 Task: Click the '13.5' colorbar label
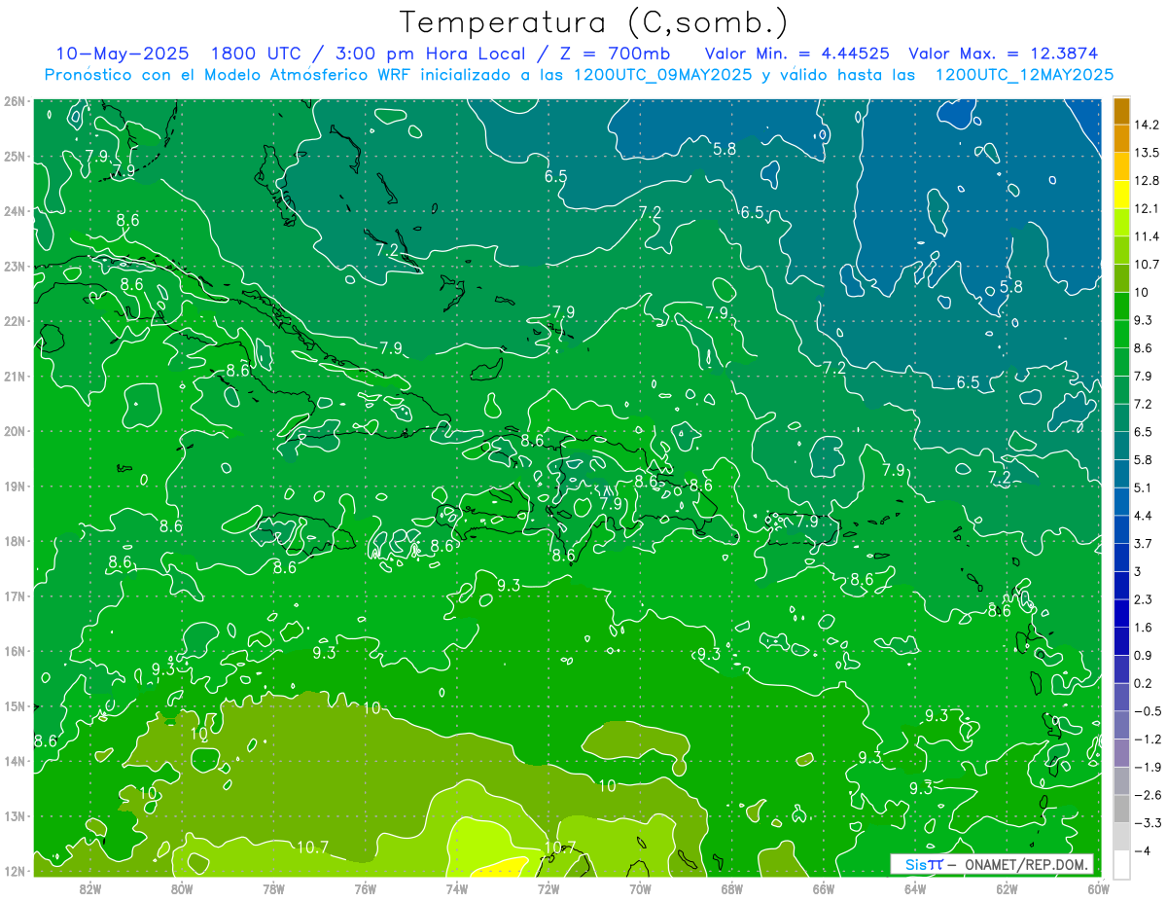point(1147,153)
